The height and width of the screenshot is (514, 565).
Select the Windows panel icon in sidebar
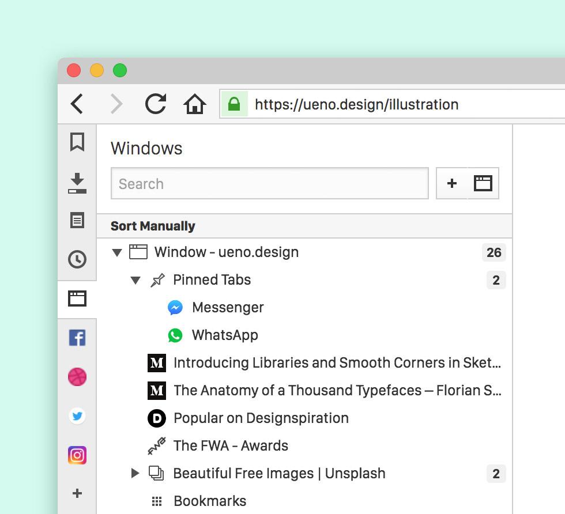pyautogui.click(x=77, y=298)
